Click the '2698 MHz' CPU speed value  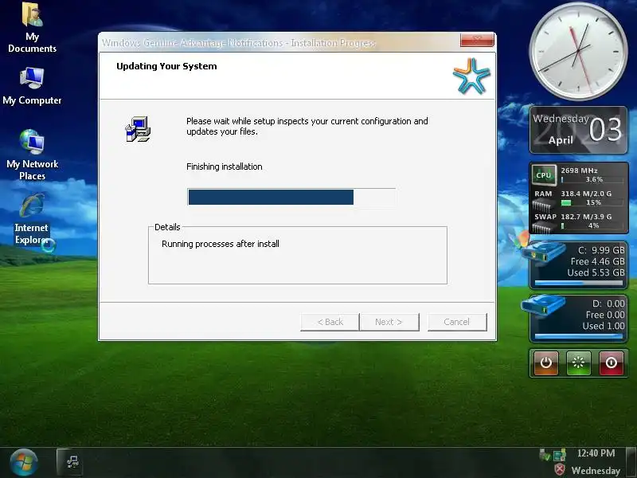pyautogui.click(x=580, y=170)
